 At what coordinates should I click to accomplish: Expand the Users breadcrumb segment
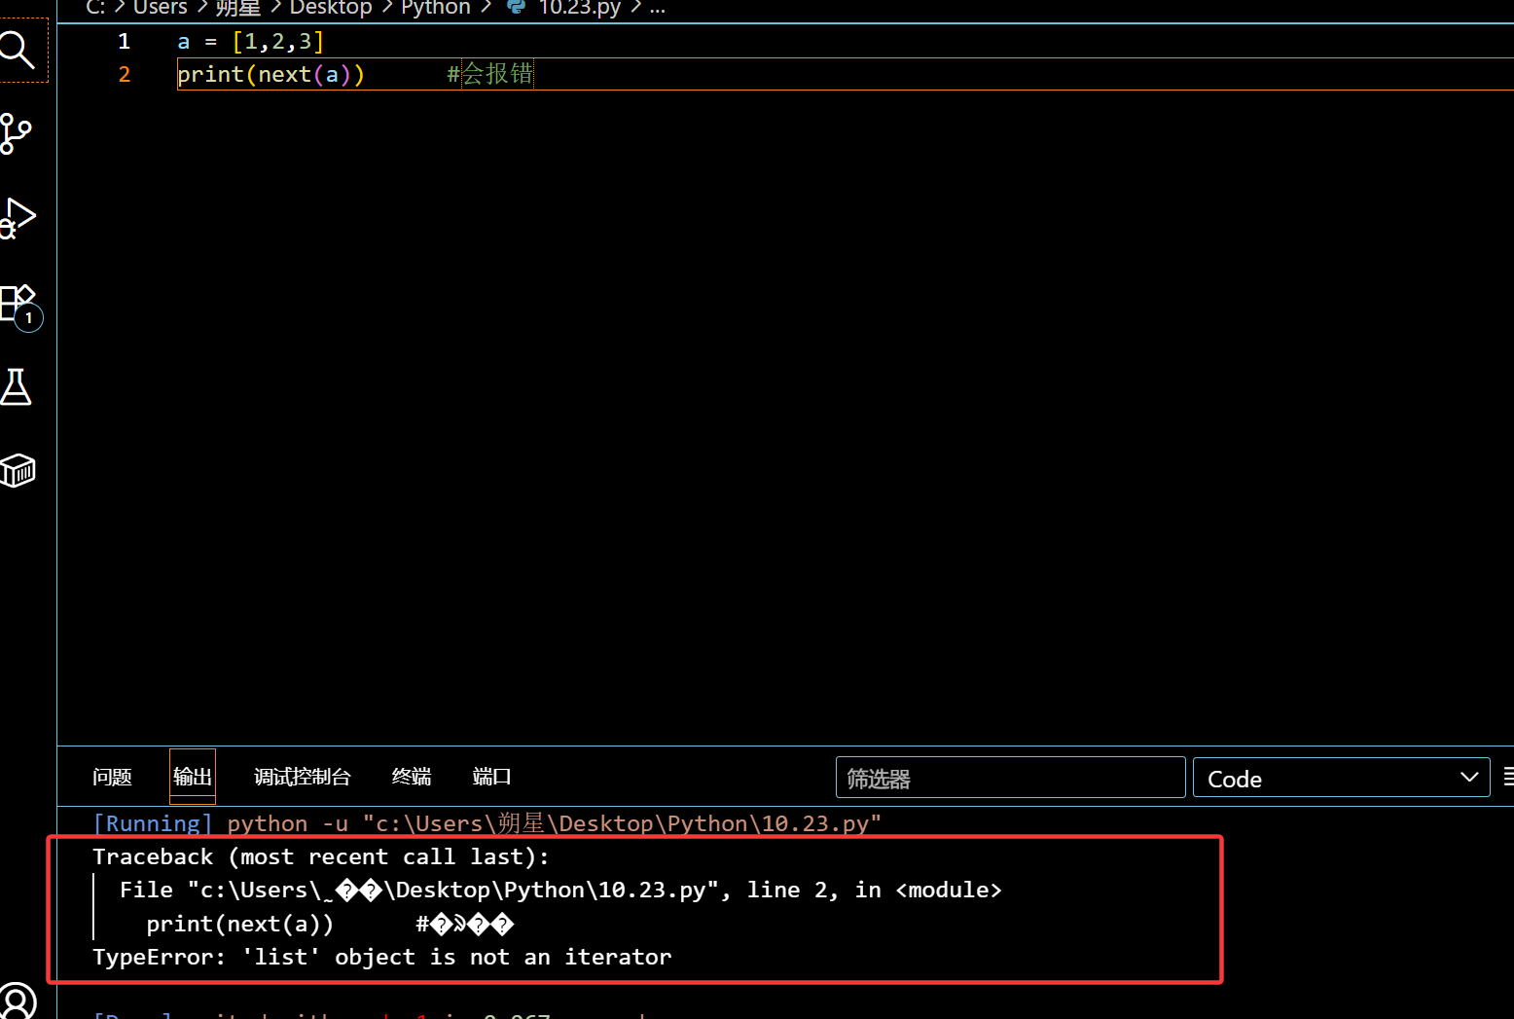coord(160,8)
